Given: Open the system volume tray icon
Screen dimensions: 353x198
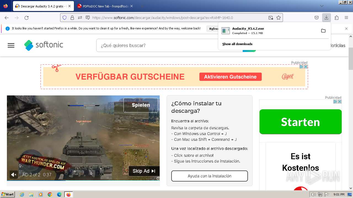Looking at the screenshot, I should [x=314, y=194].
